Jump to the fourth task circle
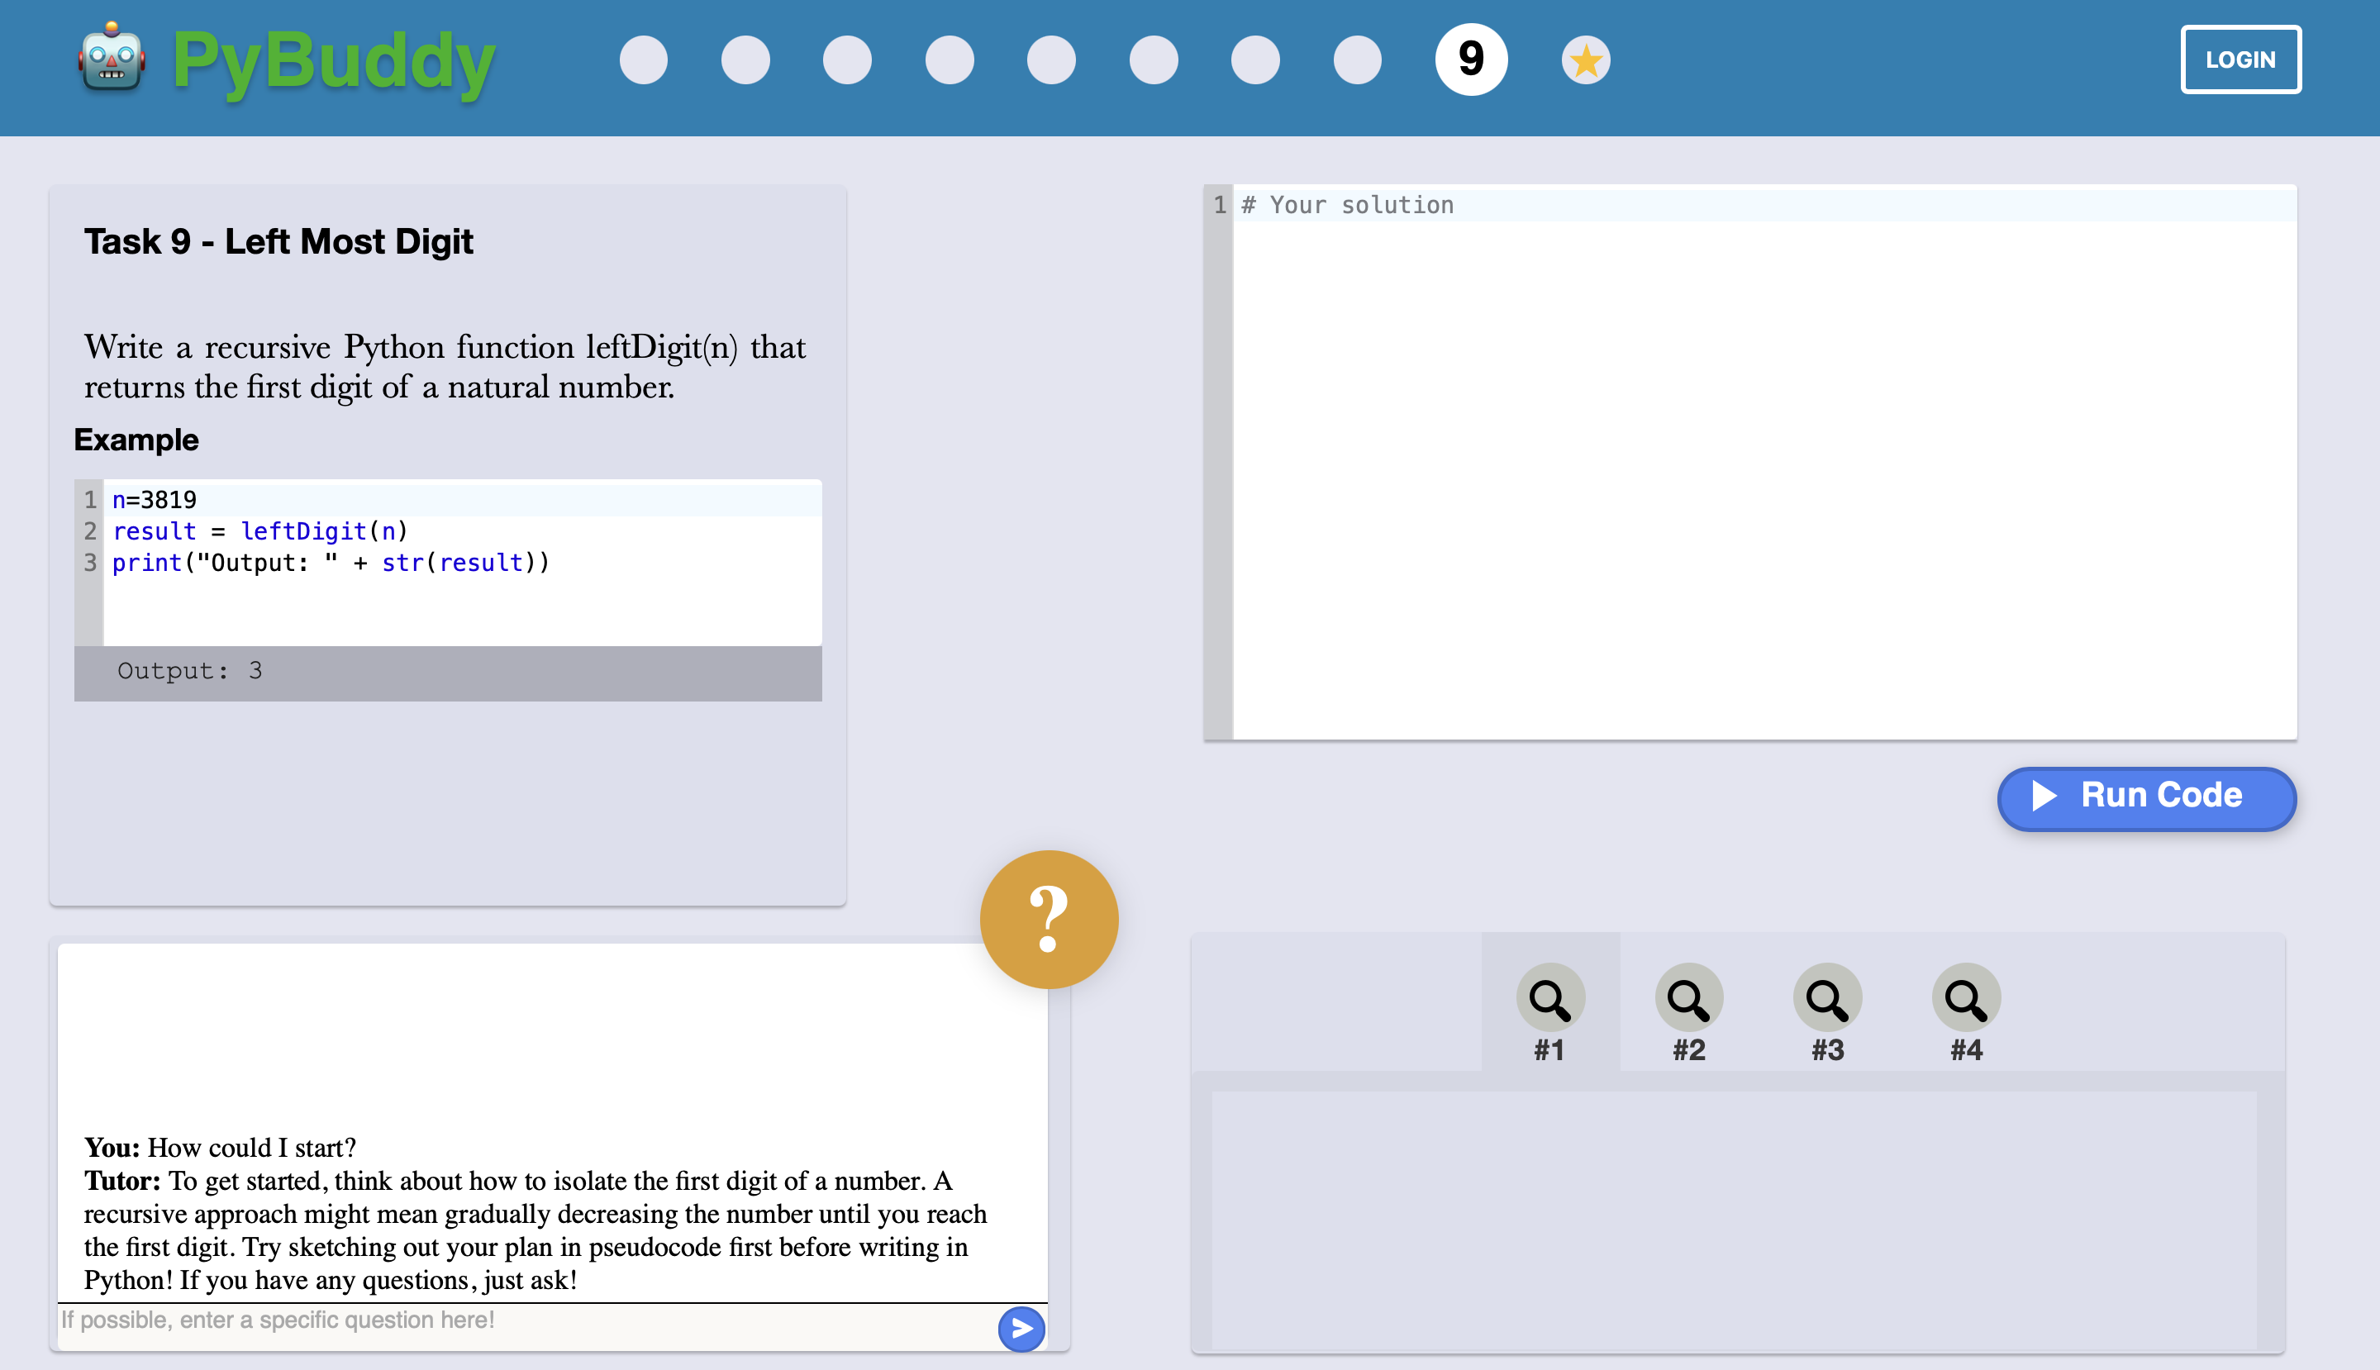This screenshot has height=1370, width=2380. (x=950, y=60)
